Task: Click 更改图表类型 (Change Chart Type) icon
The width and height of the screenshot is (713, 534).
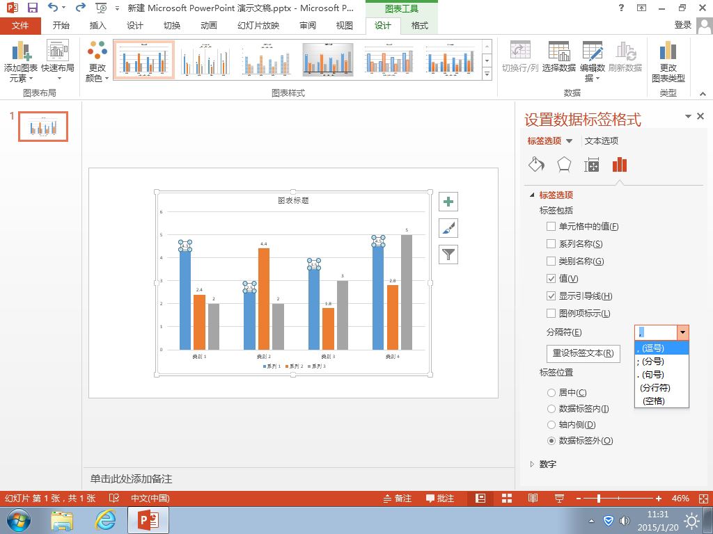Action: [668, 62]
